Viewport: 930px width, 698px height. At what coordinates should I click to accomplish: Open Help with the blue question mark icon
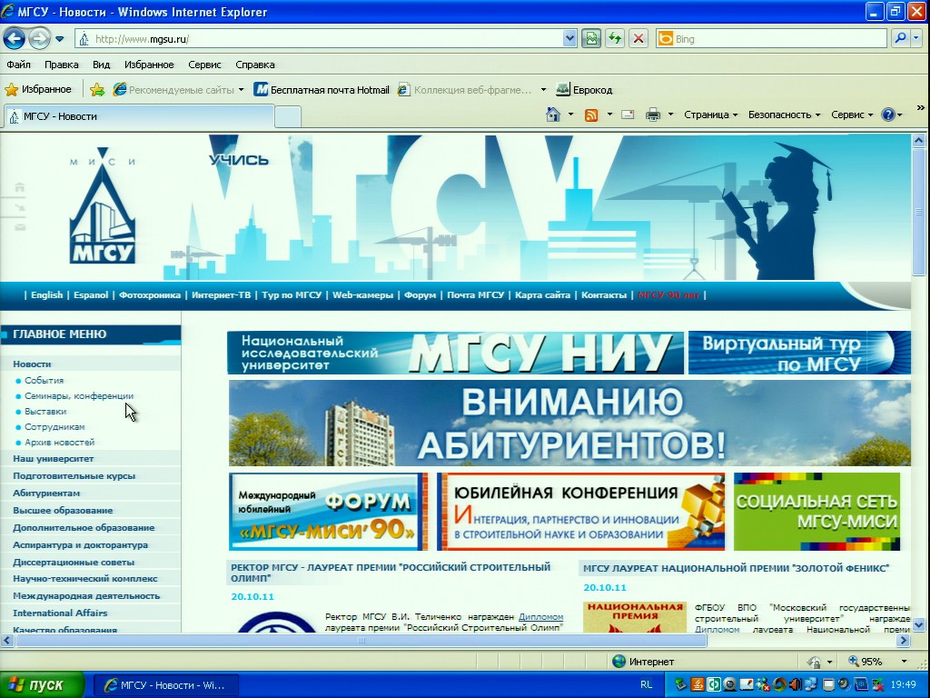click(x=888, y=115)
